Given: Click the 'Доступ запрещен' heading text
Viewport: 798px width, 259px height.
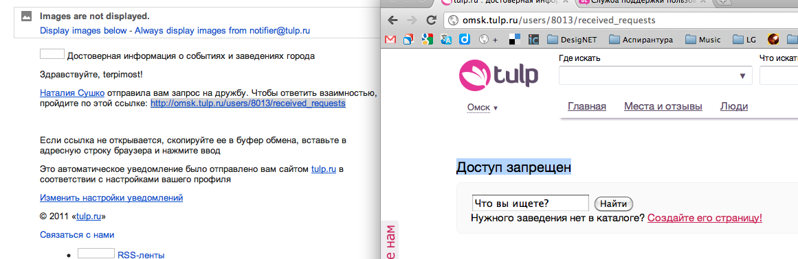Looking at the screenshot, I should (x=513, y=166).
